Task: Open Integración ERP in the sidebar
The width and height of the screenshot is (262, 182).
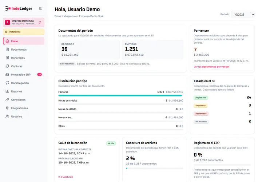Action: [x=24, y=75]
